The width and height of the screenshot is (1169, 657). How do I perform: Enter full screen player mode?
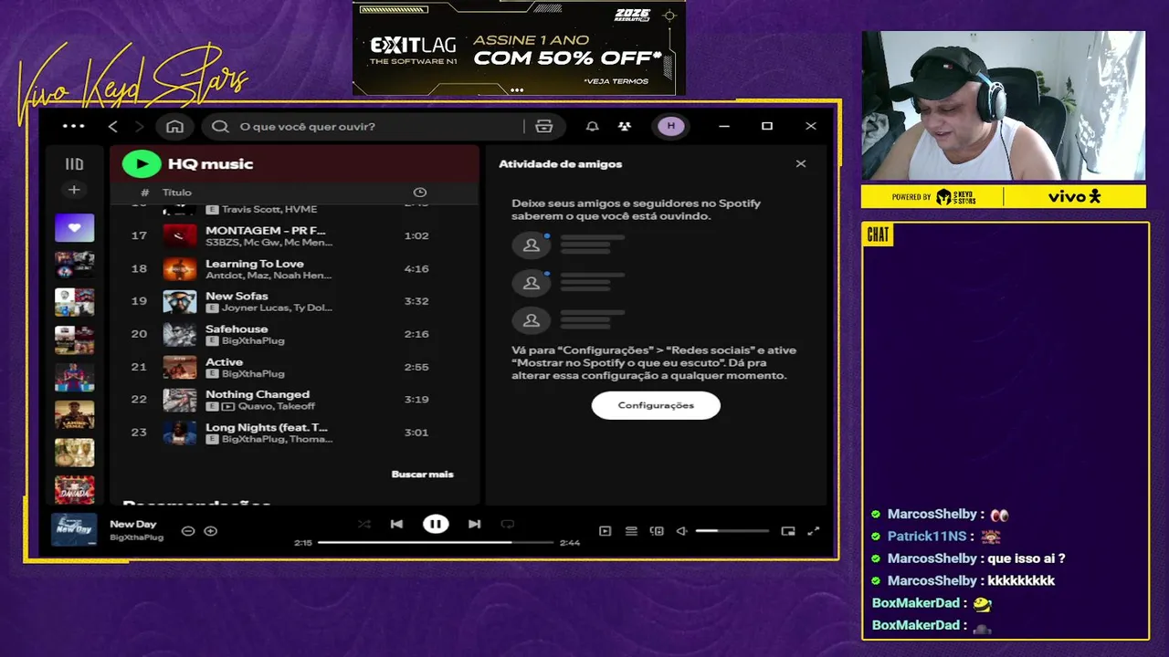pos(814,531)
